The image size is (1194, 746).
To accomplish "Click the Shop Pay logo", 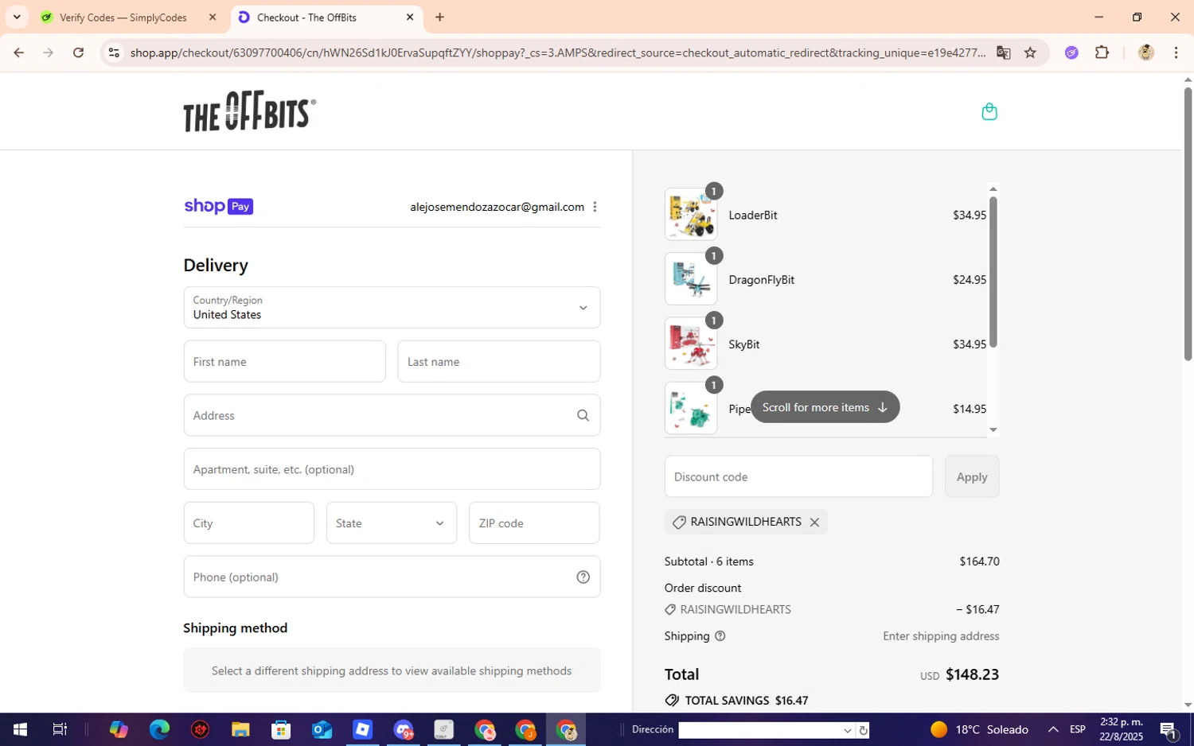I will [218, 207].
